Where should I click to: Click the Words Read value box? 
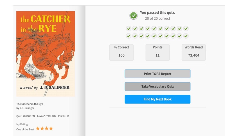193,52
